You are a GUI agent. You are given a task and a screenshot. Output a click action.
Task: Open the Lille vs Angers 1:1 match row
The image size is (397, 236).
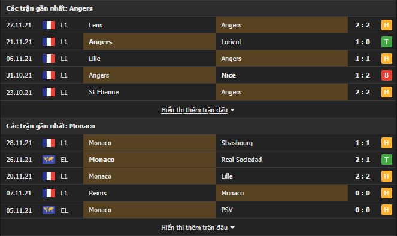pos(199,59)
